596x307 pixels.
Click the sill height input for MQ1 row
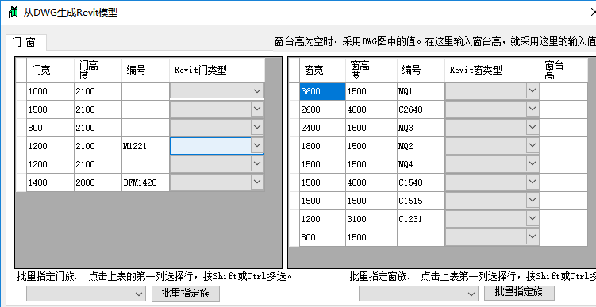click(563, 91)
